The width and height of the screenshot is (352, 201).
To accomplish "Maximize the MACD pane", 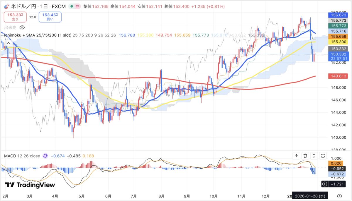I will 323,156.
